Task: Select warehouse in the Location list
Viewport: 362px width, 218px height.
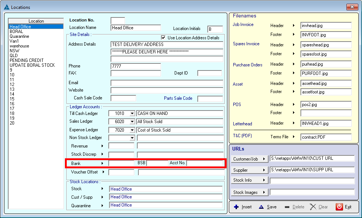Action: coord(36,46)
